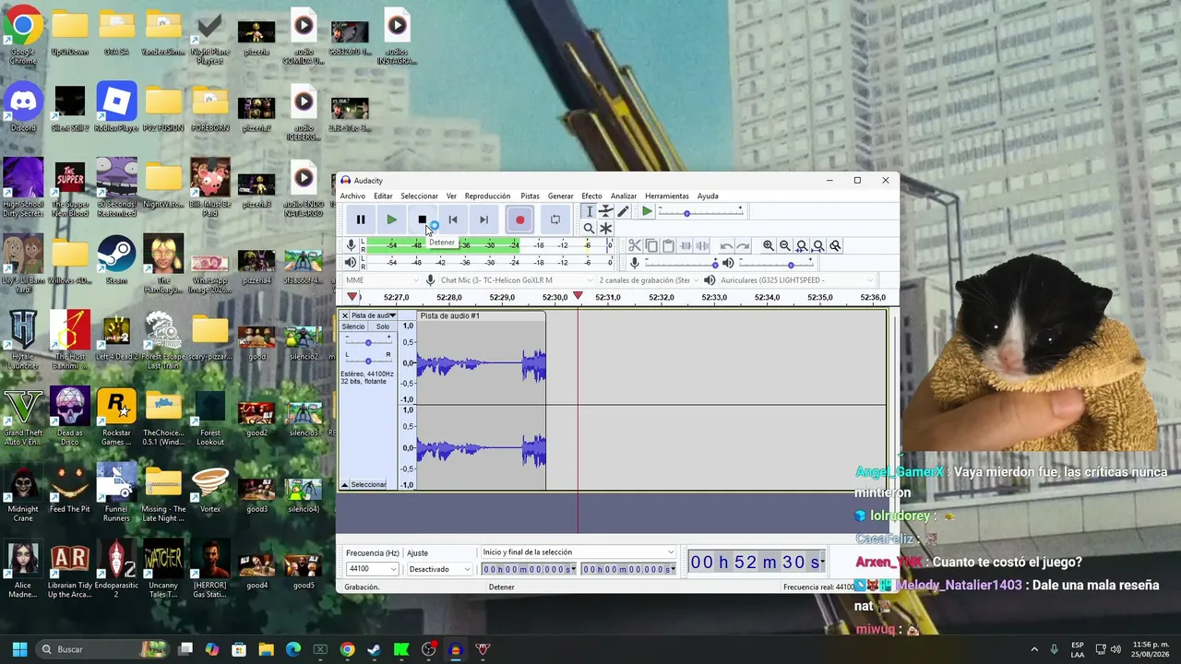Click the 52:33,0 mark on the timeline

(x=713, y=297)
